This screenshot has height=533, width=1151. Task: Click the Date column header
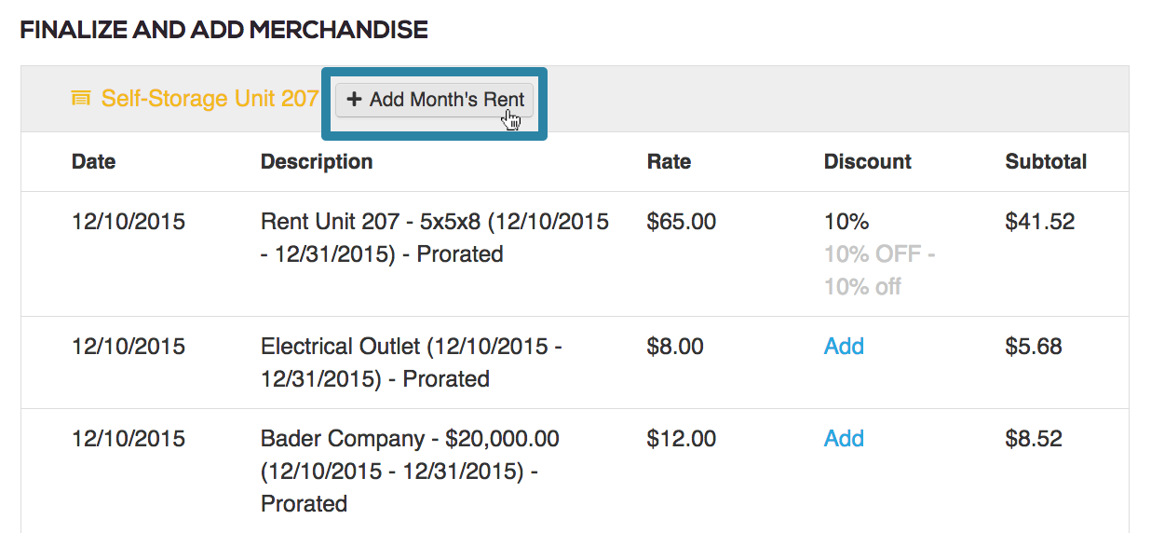click(93, 162)
